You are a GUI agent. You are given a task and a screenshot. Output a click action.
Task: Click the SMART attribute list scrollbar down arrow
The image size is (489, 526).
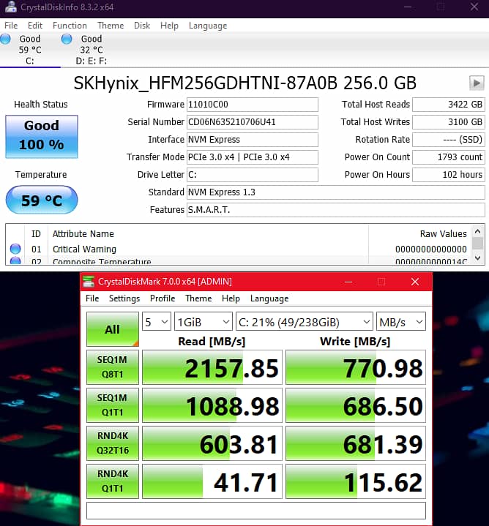(x=477, y=258)
